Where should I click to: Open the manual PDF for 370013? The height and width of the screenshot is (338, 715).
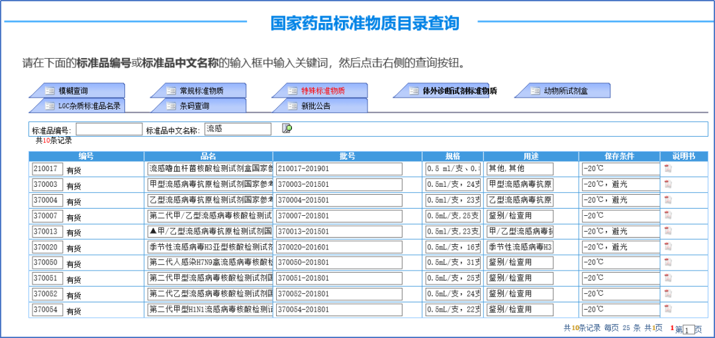(667, 231)
